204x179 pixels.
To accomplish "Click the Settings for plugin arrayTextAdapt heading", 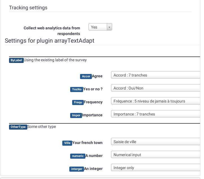I will coord(50,41).
